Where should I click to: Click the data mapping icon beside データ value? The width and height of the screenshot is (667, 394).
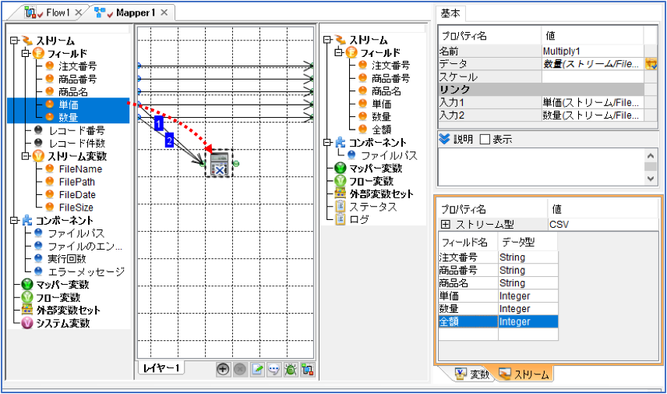[651, 64]
